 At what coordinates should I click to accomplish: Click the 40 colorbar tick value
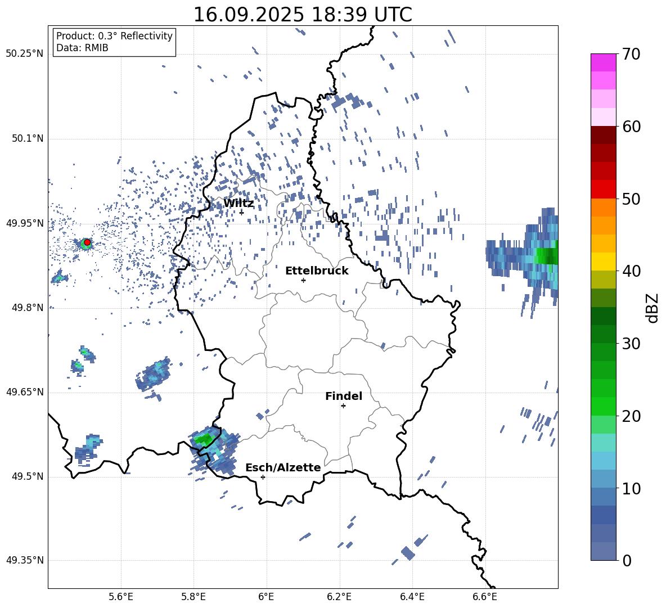(x=631, y=271)
